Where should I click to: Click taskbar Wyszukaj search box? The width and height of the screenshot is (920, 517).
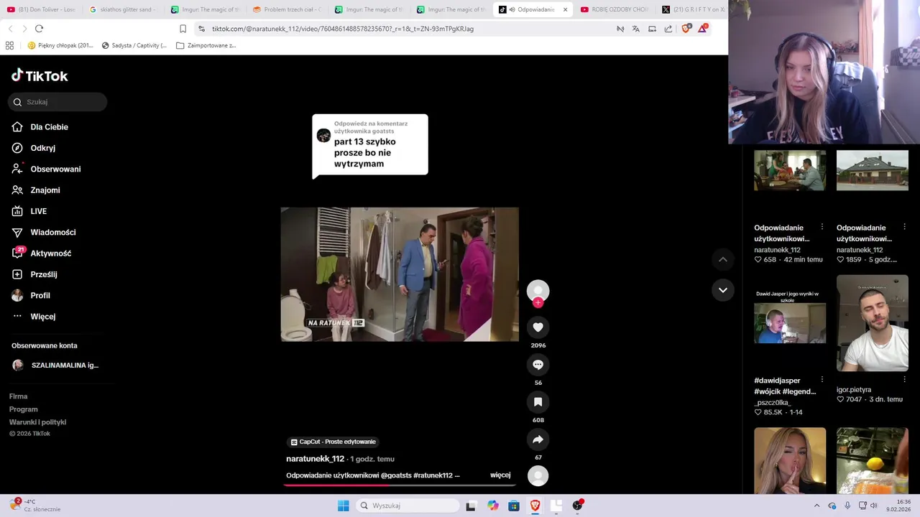(x=408, y=506)
